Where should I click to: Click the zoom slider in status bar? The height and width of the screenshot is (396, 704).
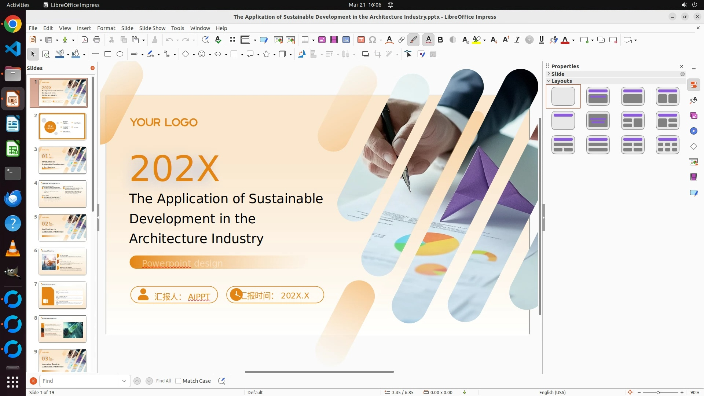(x=658, y=392)
